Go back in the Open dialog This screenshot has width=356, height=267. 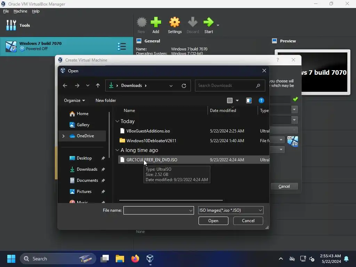point(65,86)
